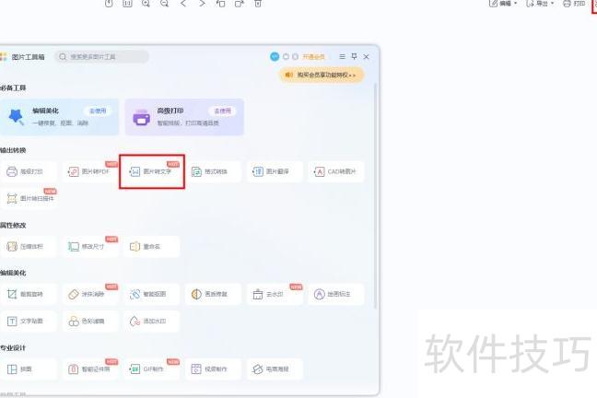Rotate the image counterclockwise
Screen dimensions: 597x398
(x=220, y=4)
